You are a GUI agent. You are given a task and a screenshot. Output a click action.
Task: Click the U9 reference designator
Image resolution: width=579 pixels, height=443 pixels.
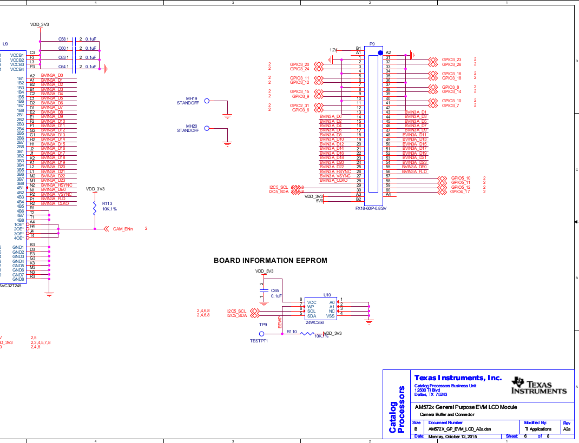point(5,44)
